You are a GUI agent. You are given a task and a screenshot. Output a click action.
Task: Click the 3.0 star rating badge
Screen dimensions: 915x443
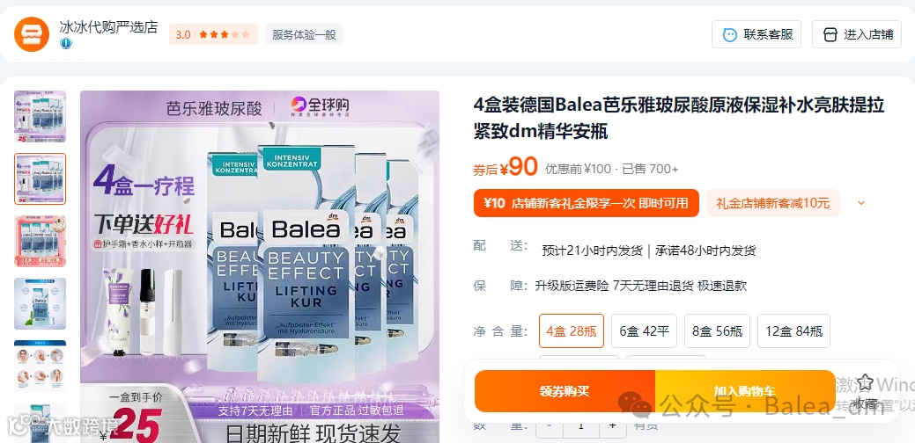pyautogui.click(x=213, y=34)
